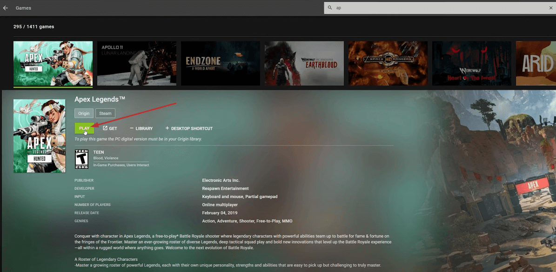Click the INPUT field label
556x272 pixels.
click(80, 197)
